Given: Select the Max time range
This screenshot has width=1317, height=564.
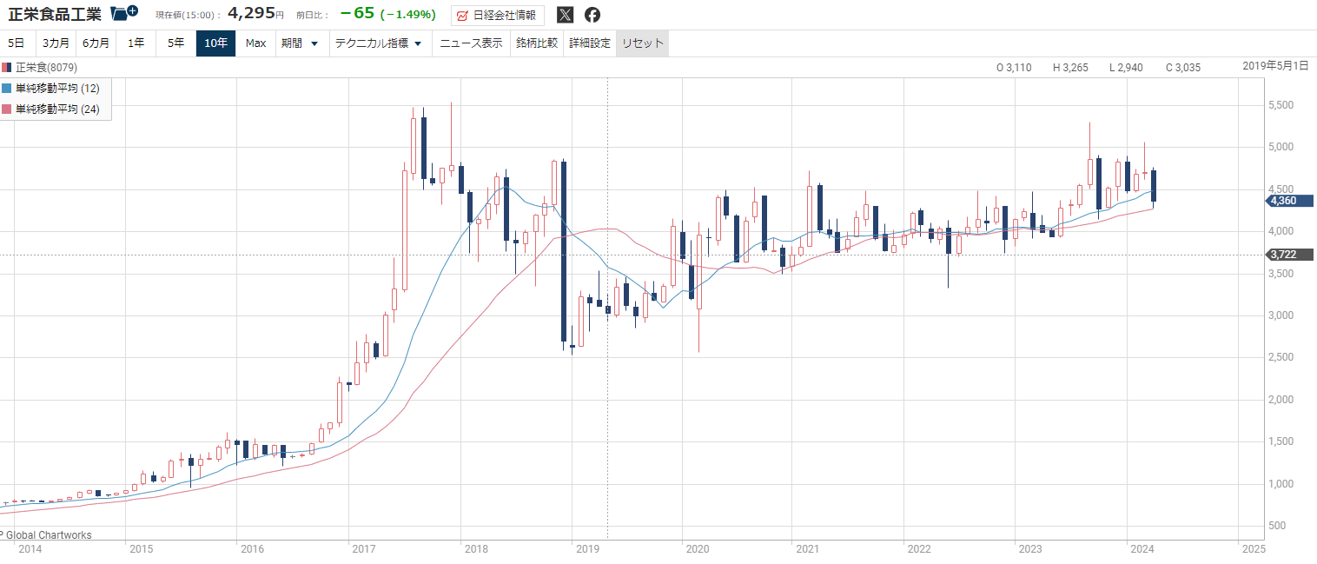Looking at the screenshot, I should (x=255, y=43).
